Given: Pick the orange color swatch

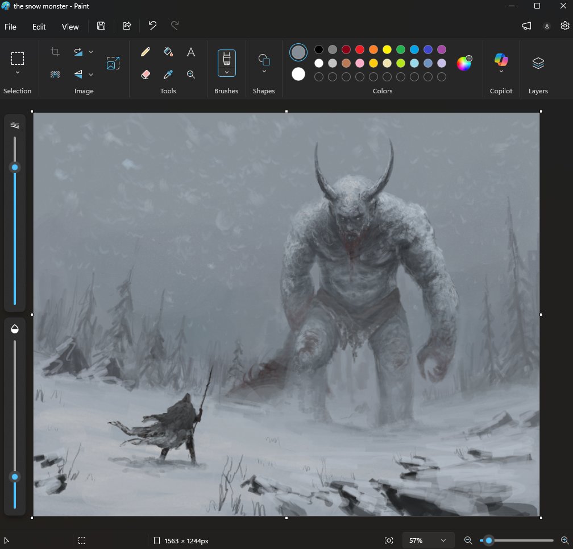Looking at the screenshot, I should 373,49.
